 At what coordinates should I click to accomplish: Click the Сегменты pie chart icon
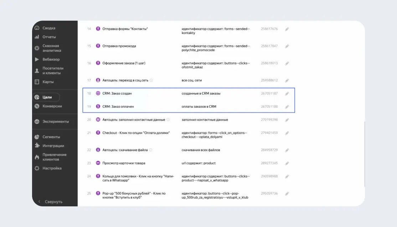point(37,137)
